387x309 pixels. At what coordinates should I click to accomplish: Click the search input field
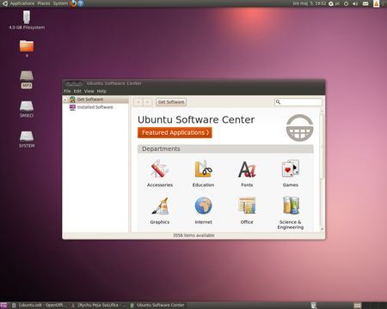pos(298,102)
